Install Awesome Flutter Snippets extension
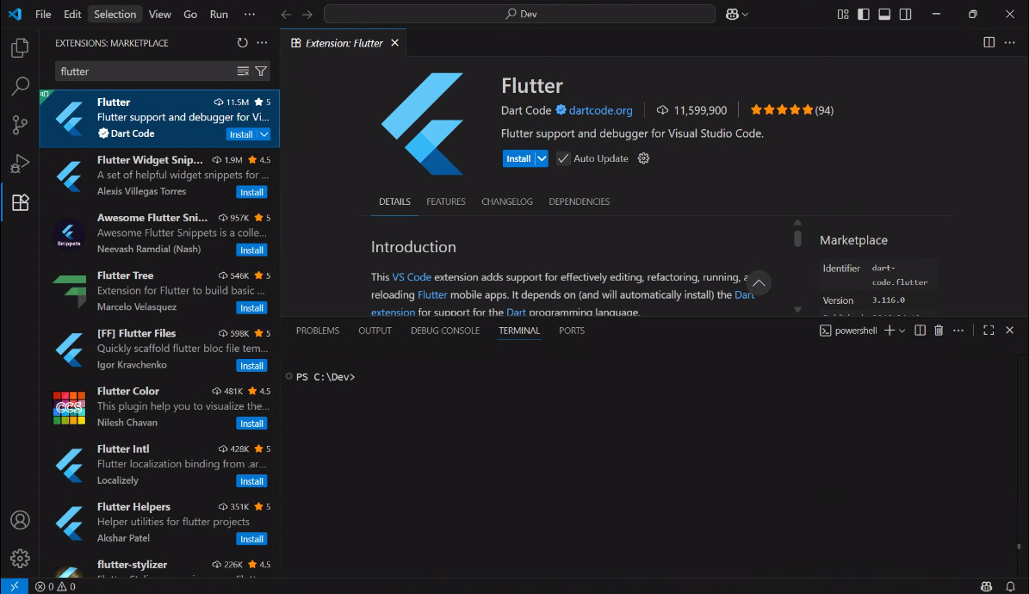The height and width of the screenshot is (594, 1029). click(x=251, y=250)
